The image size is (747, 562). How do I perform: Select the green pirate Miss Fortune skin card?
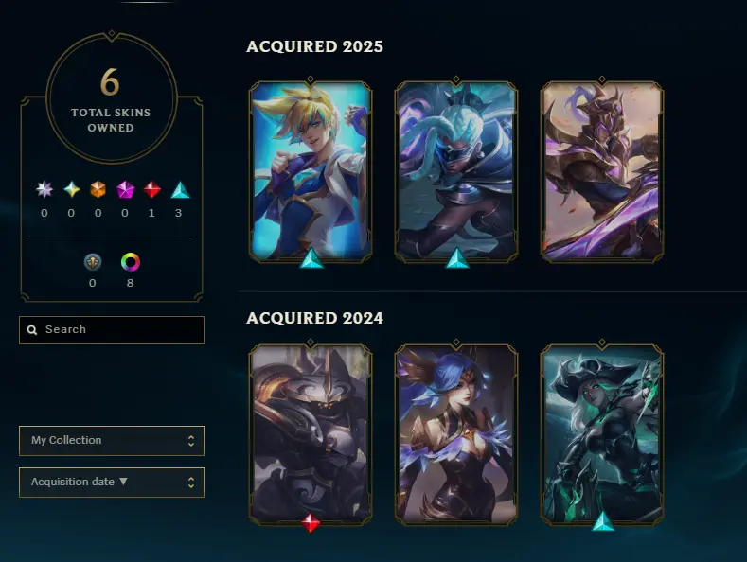point(602,435)
